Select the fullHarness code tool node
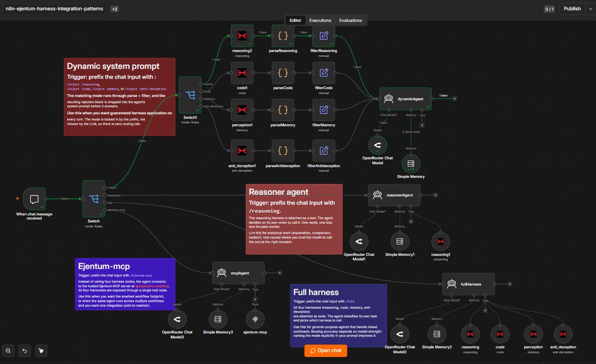This screenshot has height=364, width=596. click(x=500, y=334)
